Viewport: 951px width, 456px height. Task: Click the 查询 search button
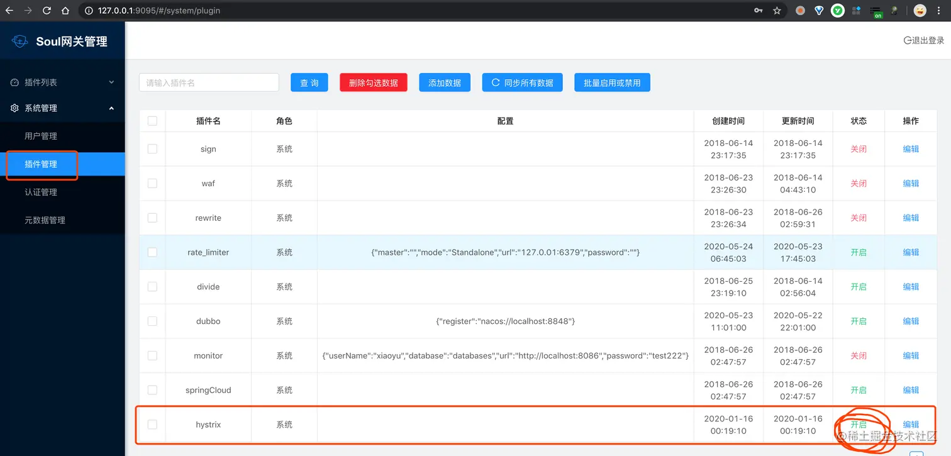(x=309, y=82)
